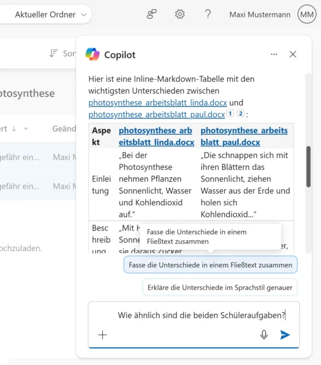
Task: Click the Einleitung table row label
Action: [101, 185]
